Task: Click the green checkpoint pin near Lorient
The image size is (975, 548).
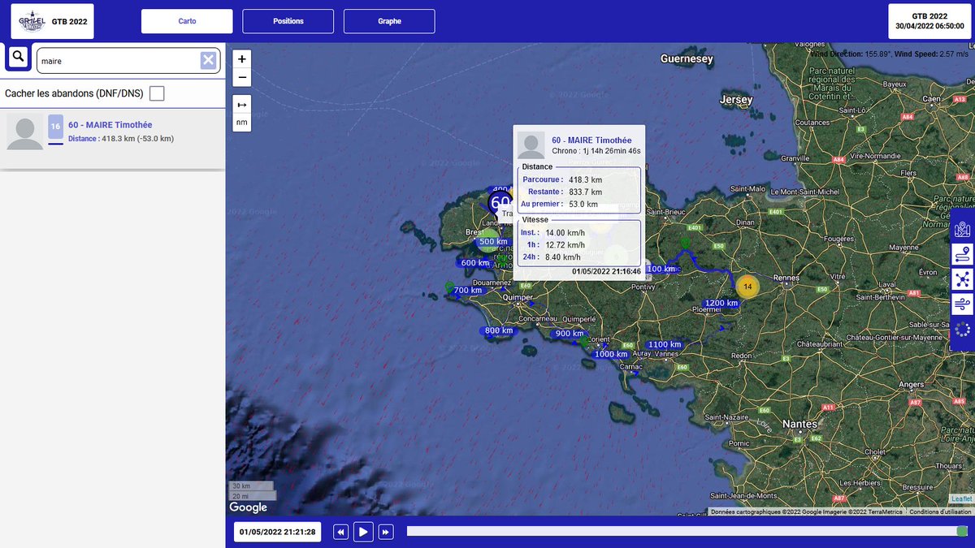Action: point(584,342)
